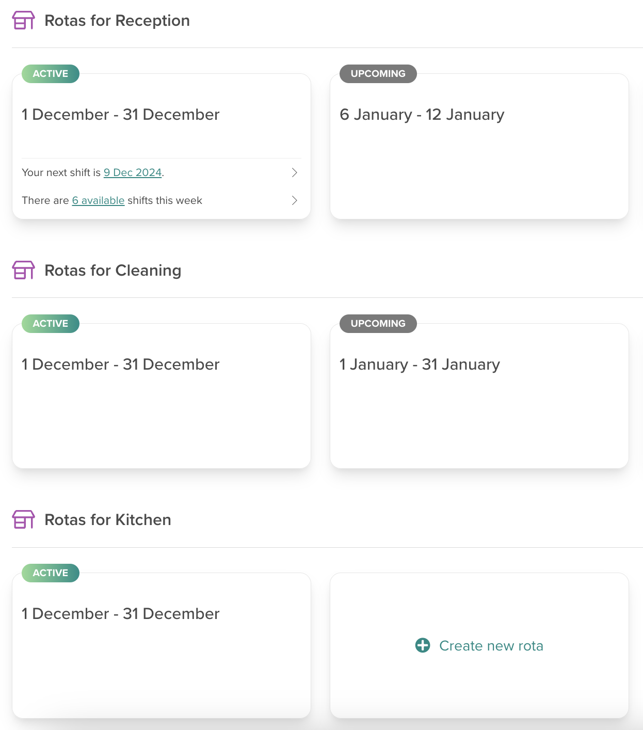643x730 pixels.
Task: View the 6 available shifts link
Action: point(98,200)
